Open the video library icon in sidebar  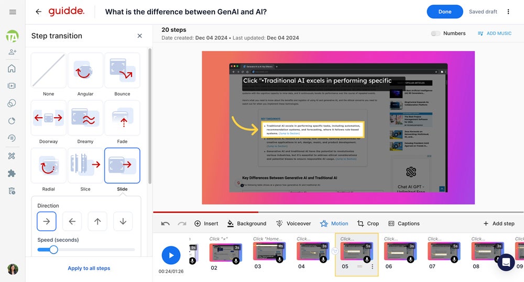click(x=12, y=86)
